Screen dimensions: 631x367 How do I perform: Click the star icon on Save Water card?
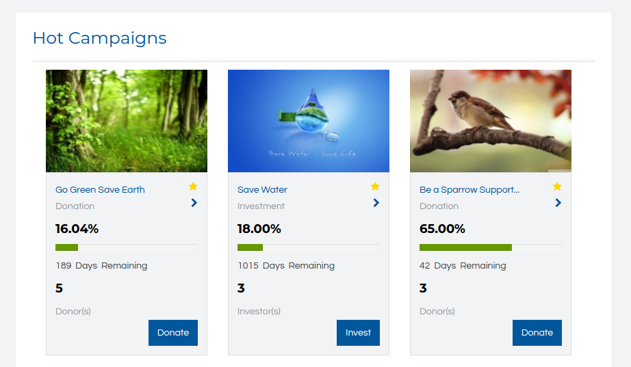(375, 186)
